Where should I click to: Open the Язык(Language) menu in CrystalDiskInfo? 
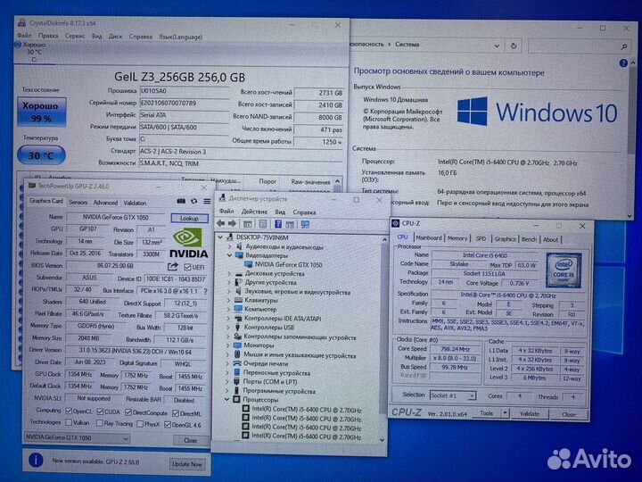pos(181,37)
